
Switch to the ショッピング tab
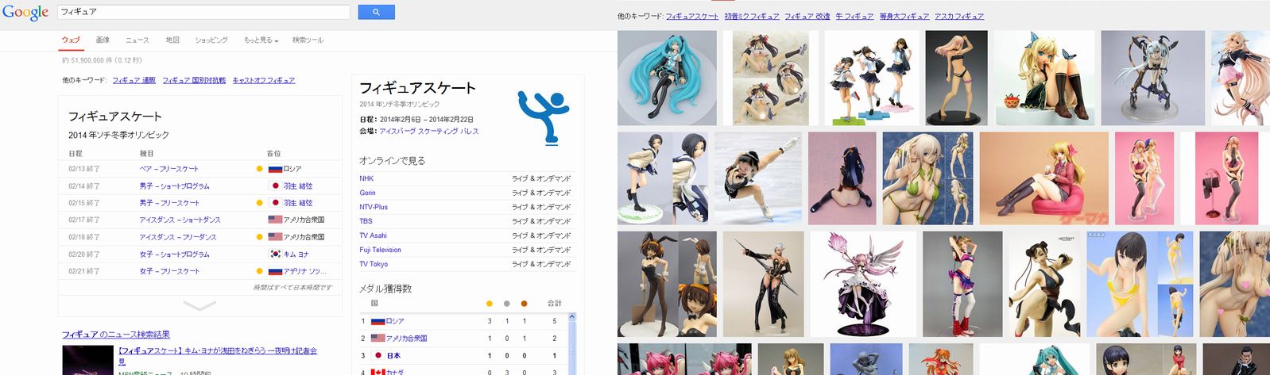(x=211, y=40)
